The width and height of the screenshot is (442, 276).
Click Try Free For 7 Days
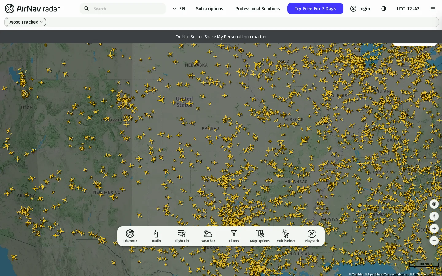(315, 9)
